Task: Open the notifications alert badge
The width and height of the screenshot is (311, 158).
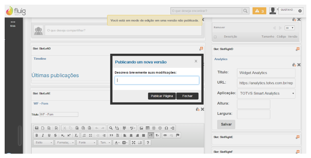Action: (259, 11)
